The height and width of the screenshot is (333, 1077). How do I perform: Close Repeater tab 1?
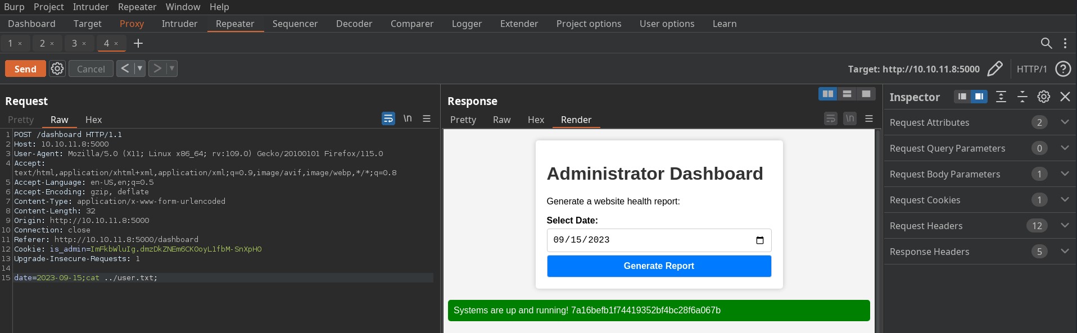click(20, 44)
